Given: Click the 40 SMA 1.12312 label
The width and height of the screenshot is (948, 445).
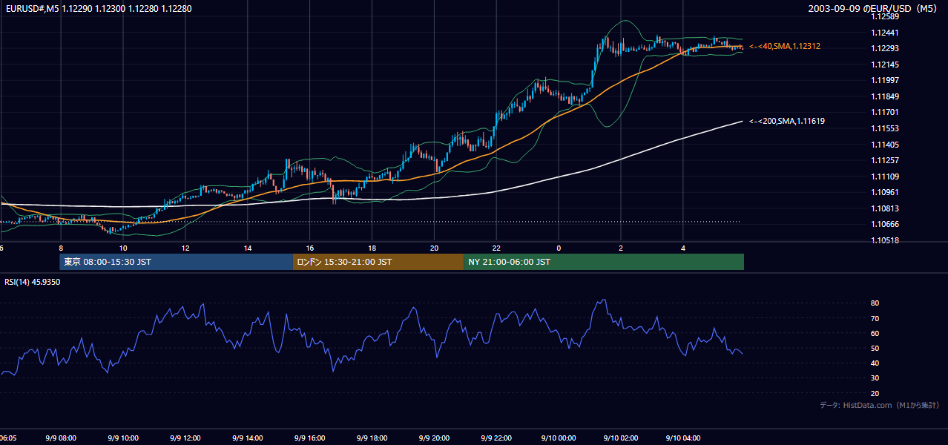Looking at the screenshot, I should point(785,46).
